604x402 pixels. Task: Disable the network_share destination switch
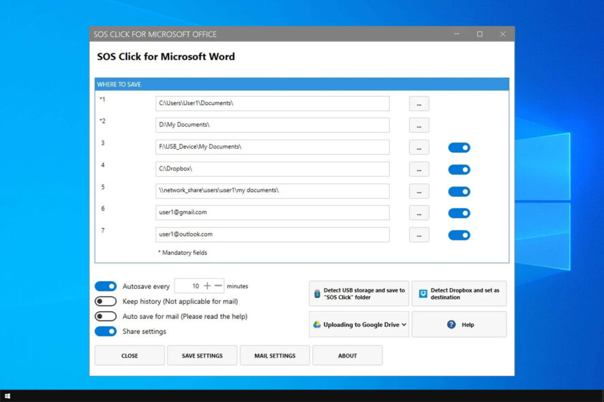click(x=459, y=191)
